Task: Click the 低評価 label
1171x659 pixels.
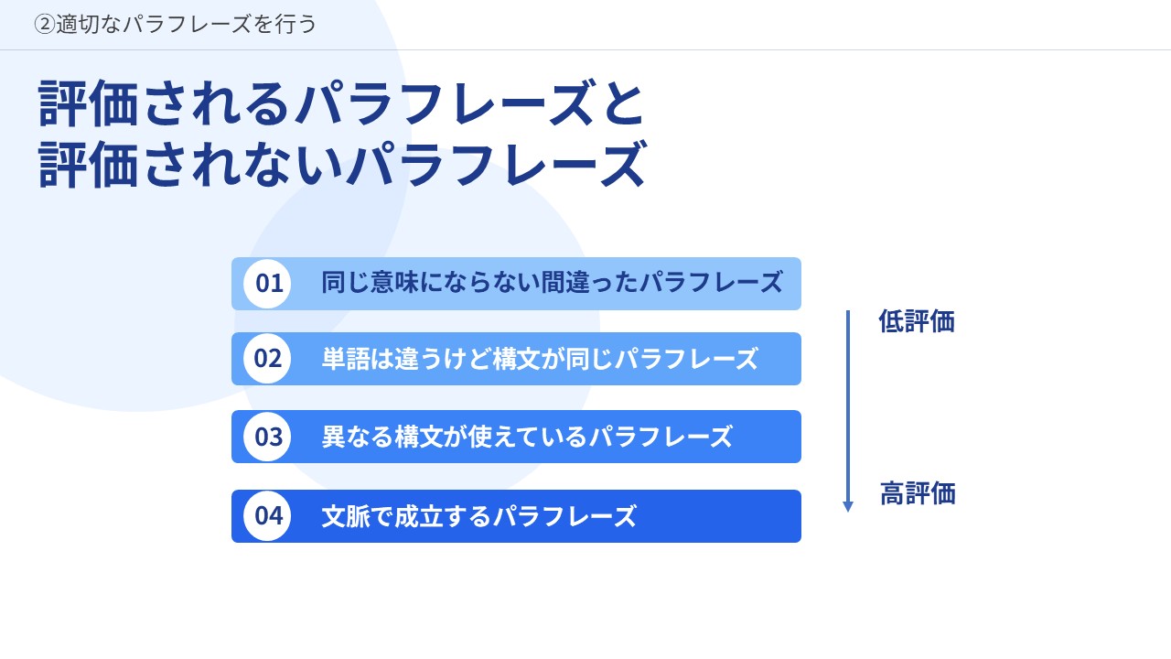Action: (917, 321)
